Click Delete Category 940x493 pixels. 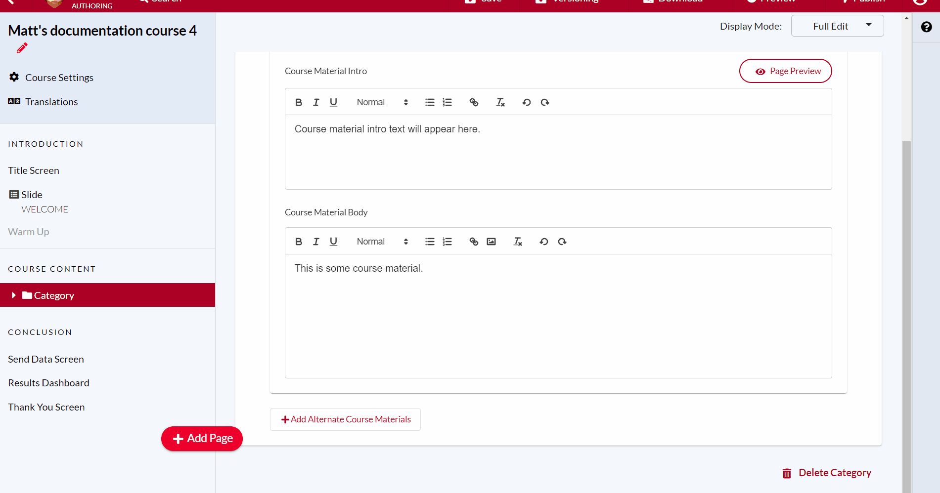tap(826, 472)
